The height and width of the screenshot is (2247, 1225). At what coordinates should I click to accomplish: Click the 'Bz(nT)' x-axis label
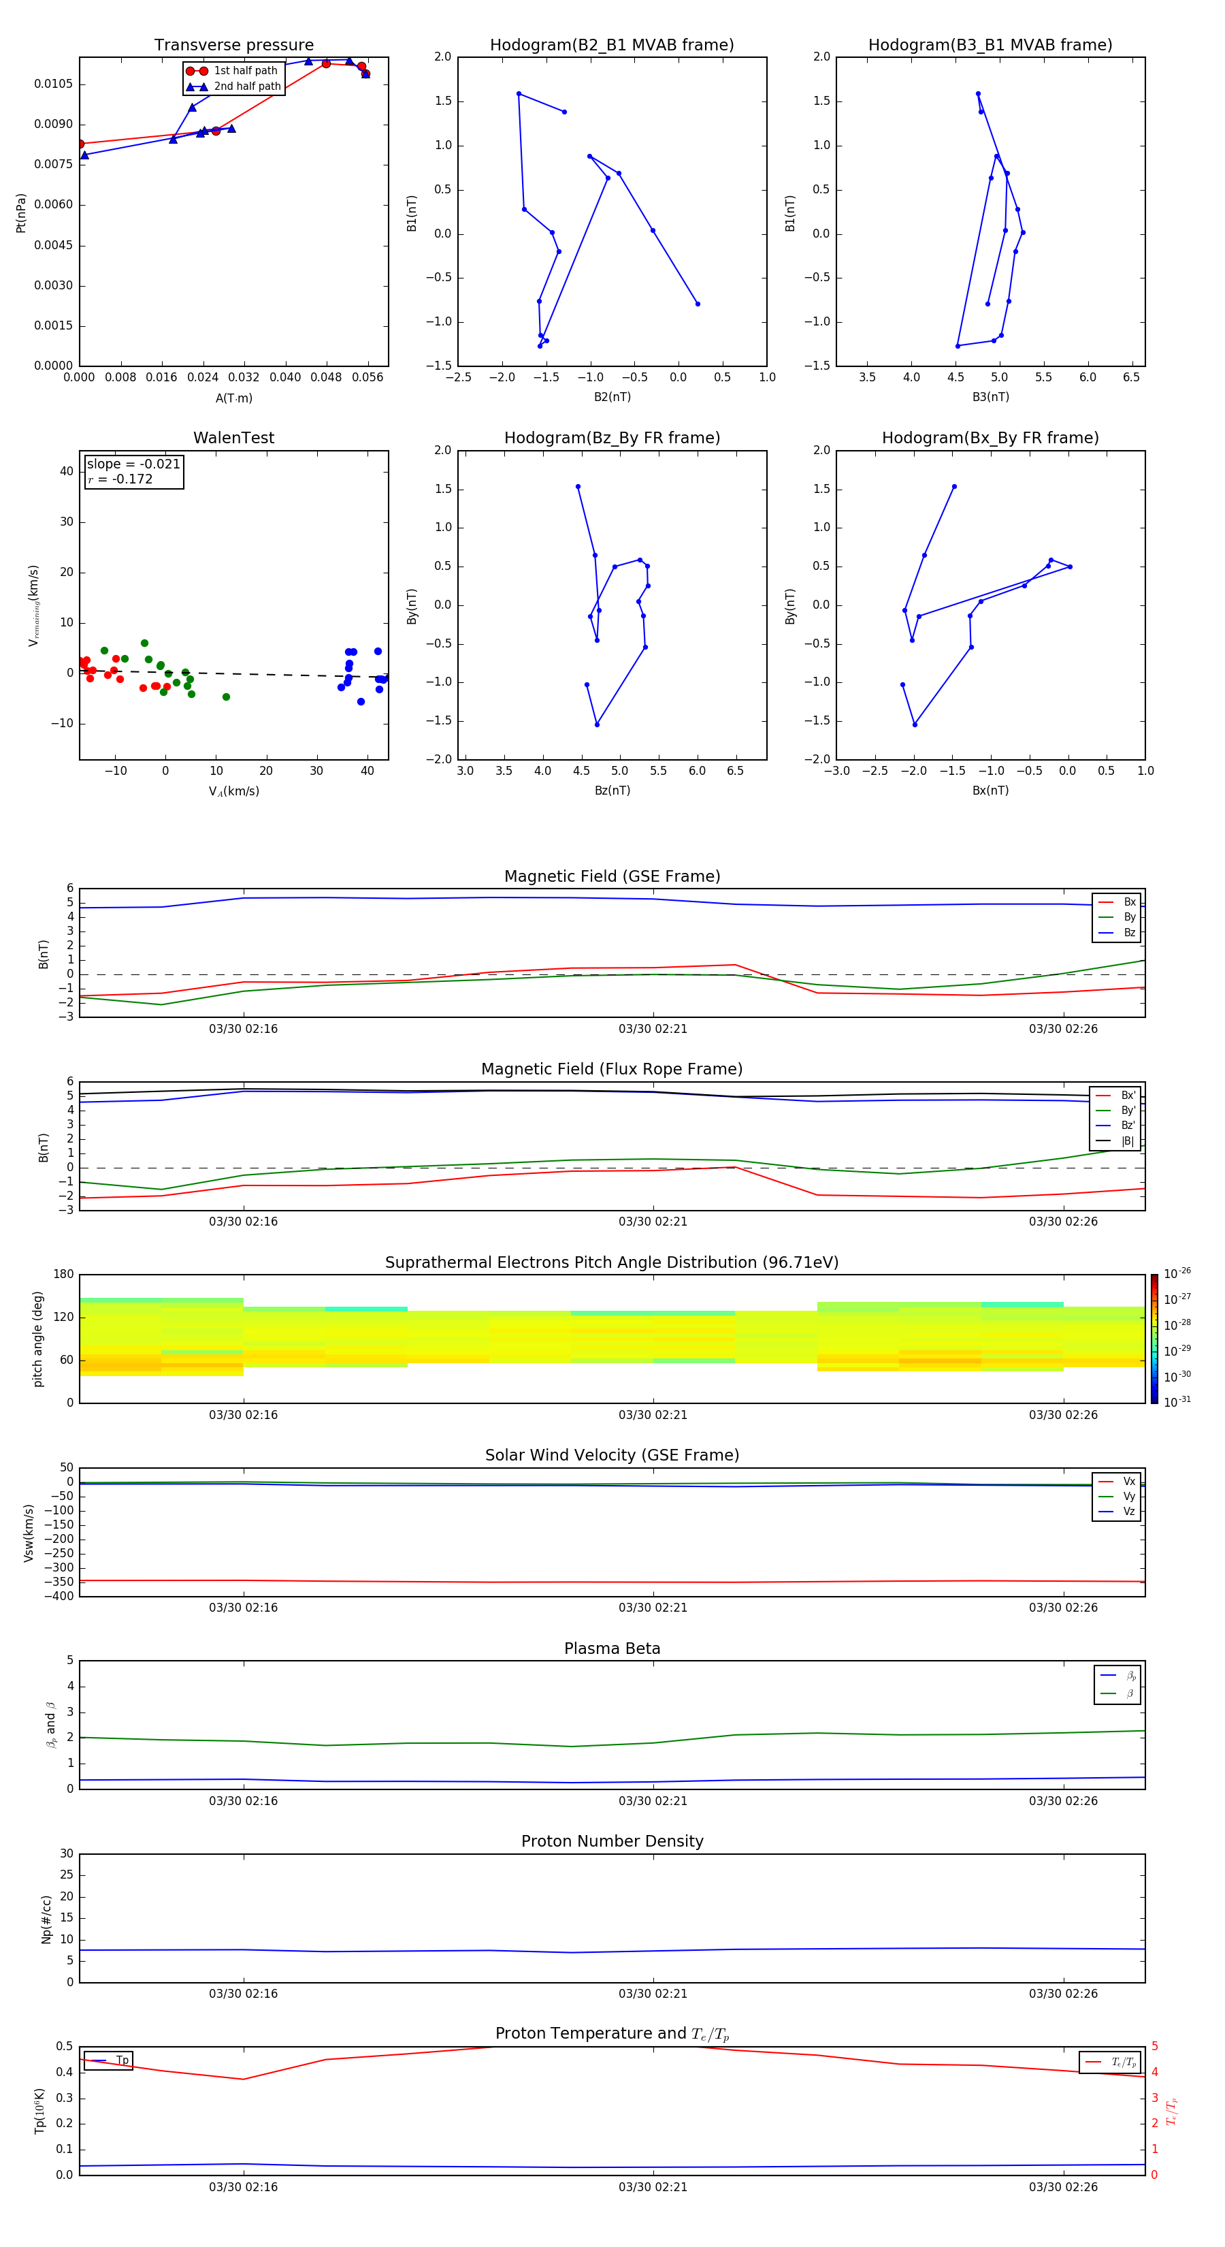(612, 791)
